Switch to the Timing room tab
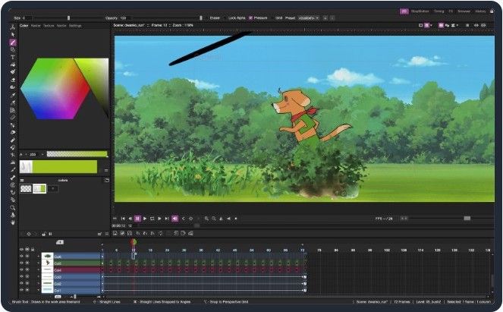 tap(439, 11)
